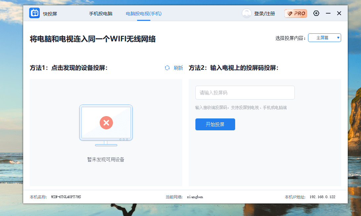This screenshot has height=216, width=361.
Task: Open settings via the hexagon gear icon
Action: [x=316, y=13]
